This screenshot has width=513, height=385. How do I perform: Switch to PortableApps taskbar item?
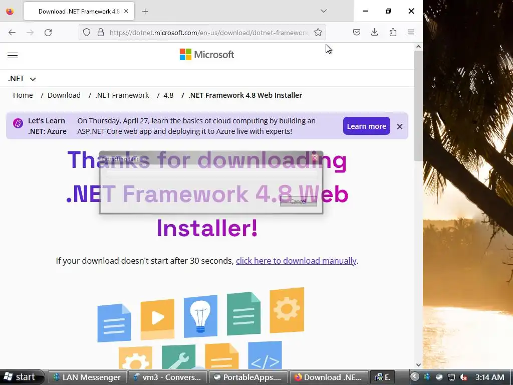point(248,377)
